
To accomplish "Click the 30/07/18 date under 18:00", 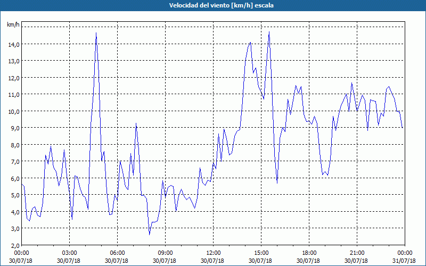I will 308,261.
